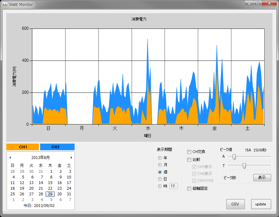Screen dimensions: 279x217
Task: Select the 週 (week) display period
Action: pos(160,172)
